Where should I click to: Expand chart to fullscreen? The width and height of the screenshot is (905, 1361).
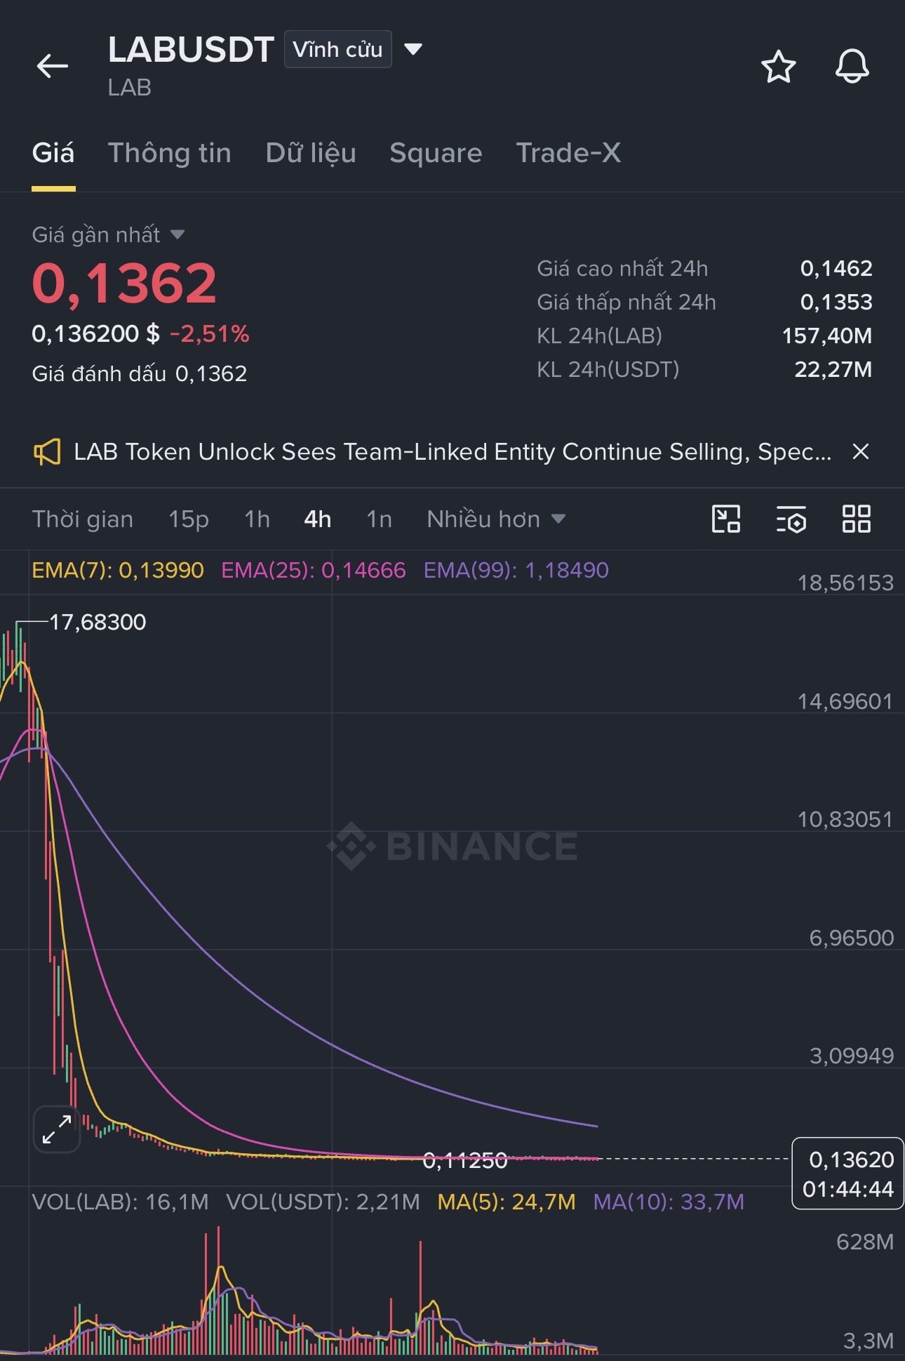57,1129
